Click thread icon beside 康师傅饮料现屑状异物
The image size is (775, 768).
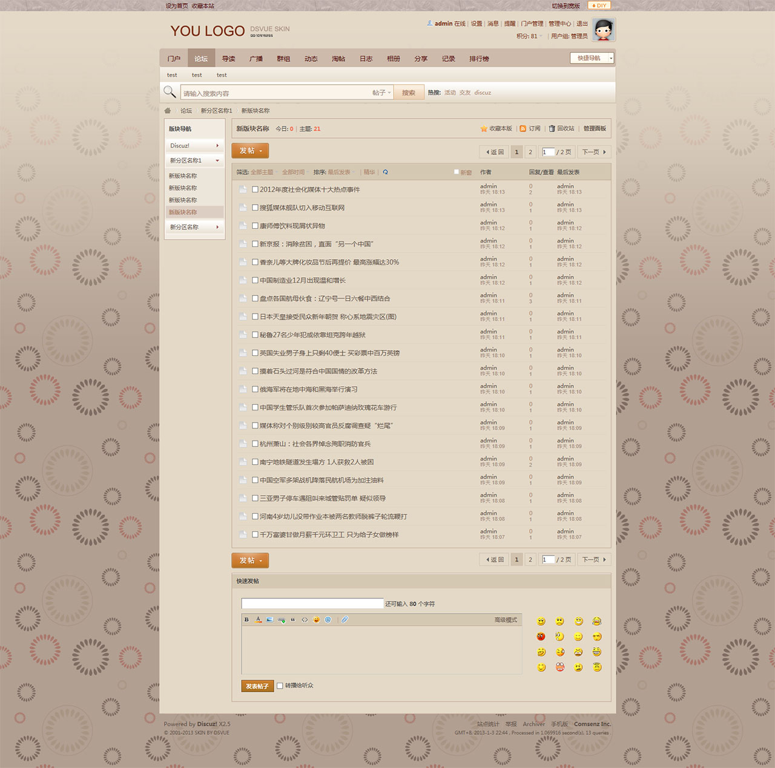(x=243, y=226)
